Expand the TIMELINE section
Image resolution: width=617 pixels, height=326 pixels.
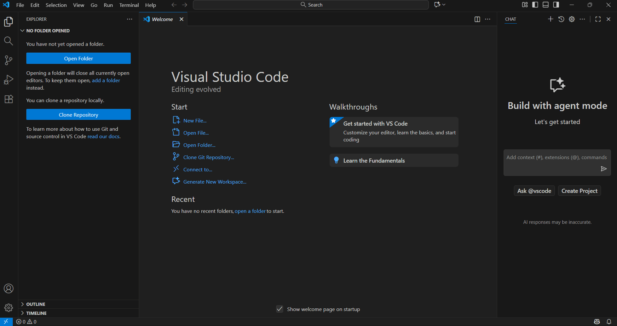pyautogui.click(x=36, y=313)
